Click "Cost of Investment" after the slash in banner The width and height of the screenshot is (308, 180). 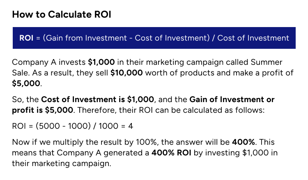(x=253, y=38)
